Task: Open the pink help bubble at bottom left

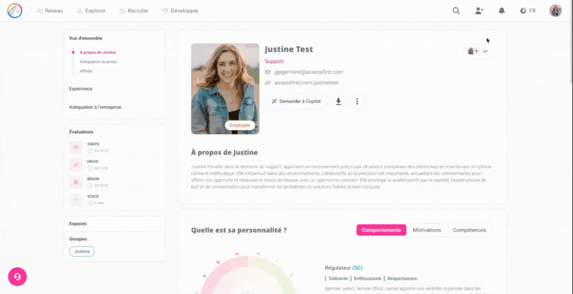Action: pos(17,277)
